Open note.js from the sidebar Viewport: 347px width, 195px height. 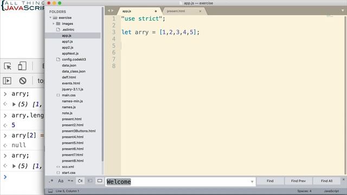67,113
